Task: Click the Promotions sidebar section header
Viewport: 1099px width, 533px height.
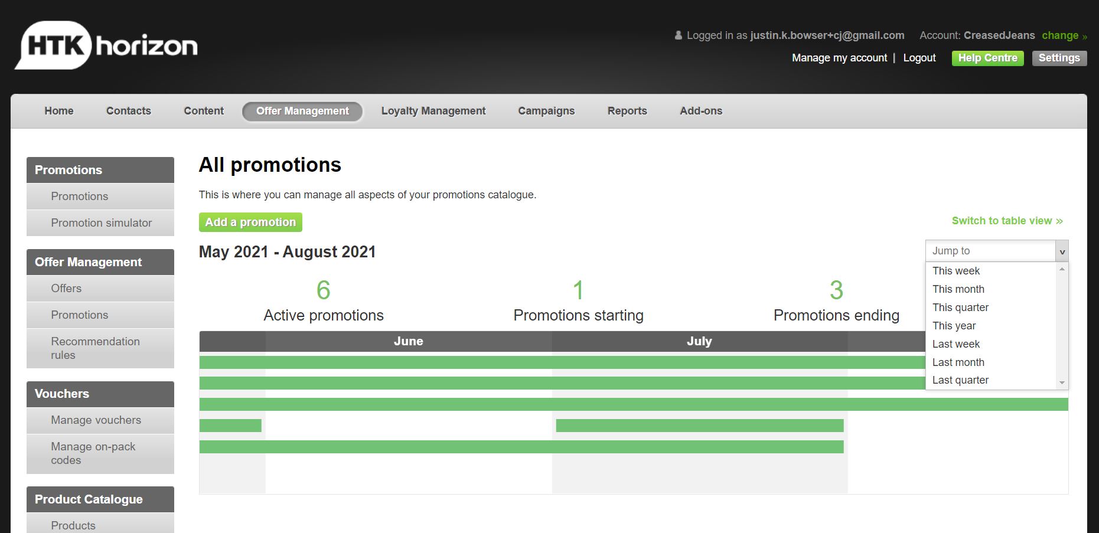Action: coord(100,170)
